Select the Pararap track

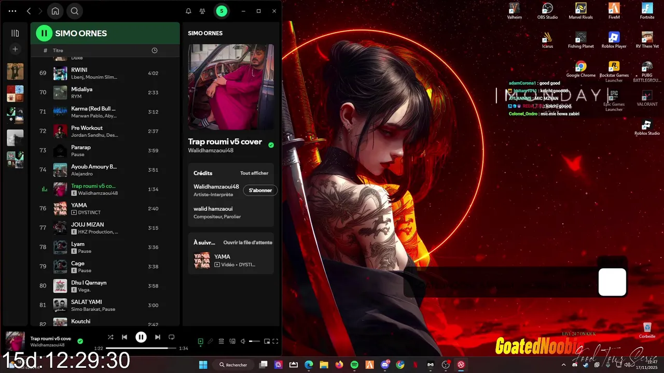click(105, 150)
